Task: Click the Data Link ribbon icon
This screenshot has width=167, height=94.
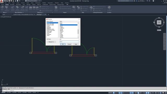Action: pyautogui.click(x=91, y=7)
